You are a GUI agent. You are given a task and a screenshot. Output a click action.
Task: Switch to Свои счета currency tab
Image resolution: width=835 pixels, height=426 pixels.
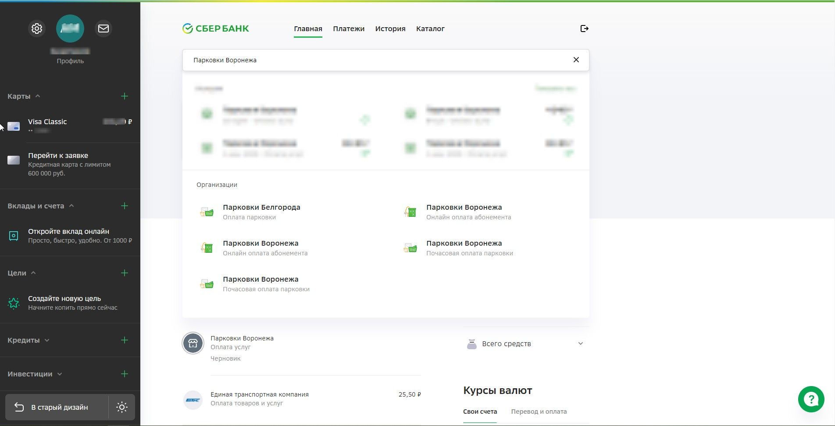480,412
